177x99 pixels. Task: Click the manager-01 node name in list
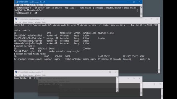tap(52, 38)
